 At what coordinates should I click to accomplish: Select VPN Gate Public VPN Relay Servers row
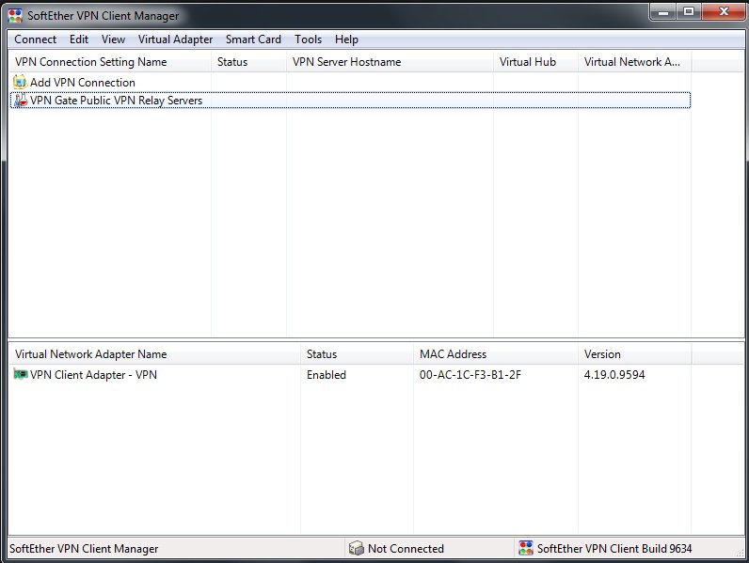350,101
